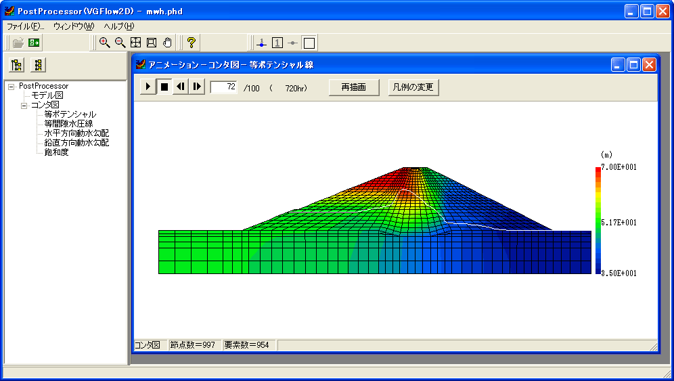This screenshot has width=674, height=381.
Task: Select 水平方向動水勾配 in the tree
Action: (x=76, y=133)
